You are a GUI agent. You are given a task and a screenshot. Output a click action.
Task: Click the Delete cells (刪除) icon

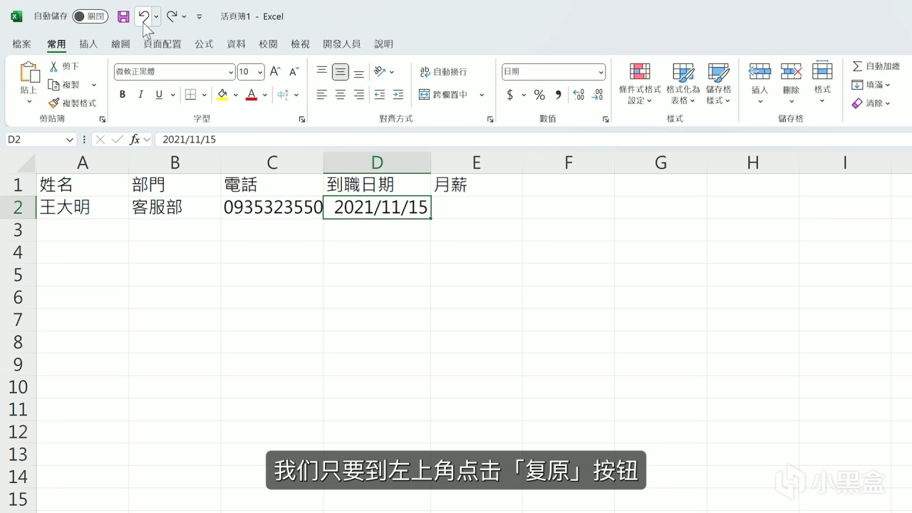791,71
